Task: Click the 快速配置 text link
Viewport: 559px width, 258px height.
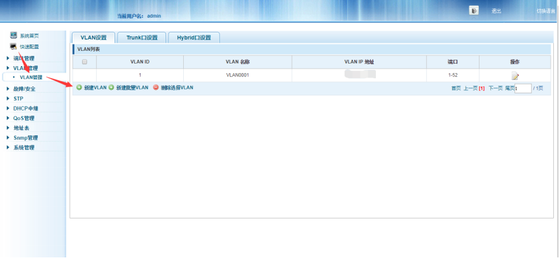Action: (x=29, y=46)
